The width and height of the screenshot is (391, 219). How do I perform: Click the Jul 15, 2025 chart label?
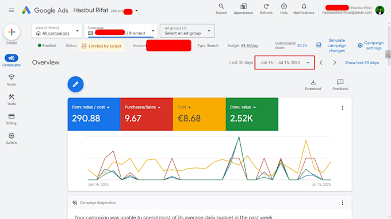click(x=321, y=184)
